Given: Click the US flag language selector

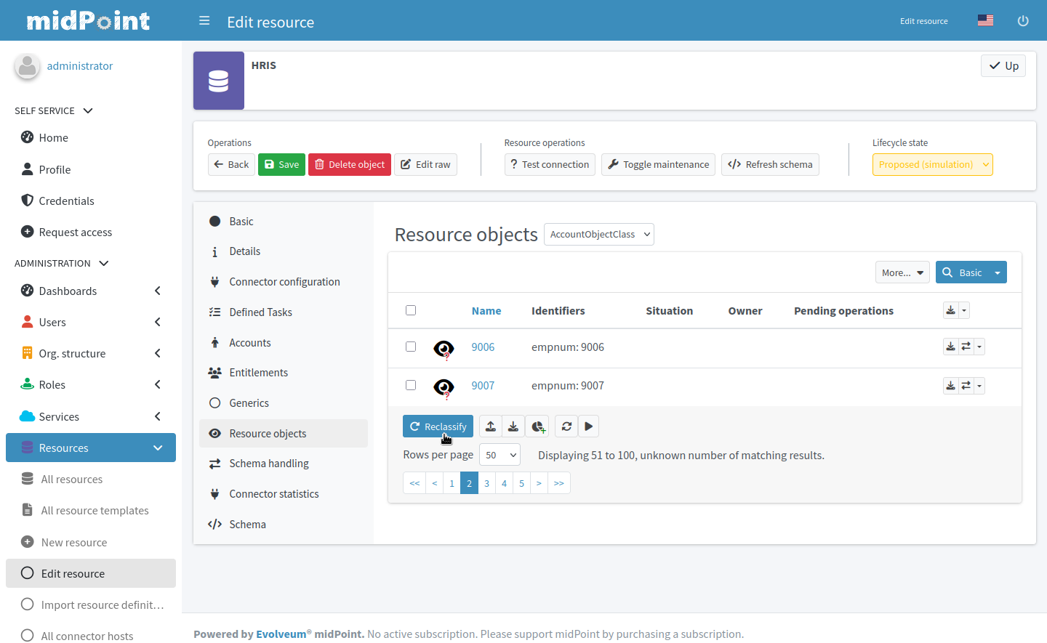Looking at the screenshot, I should [985, 20].
